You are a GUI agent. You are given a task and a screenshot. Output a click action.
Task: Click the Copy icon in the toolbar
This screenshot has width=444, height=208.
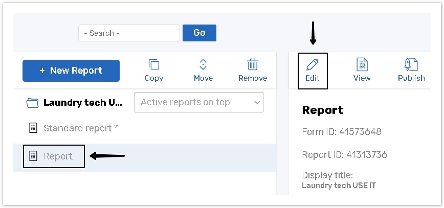(153, 65)
